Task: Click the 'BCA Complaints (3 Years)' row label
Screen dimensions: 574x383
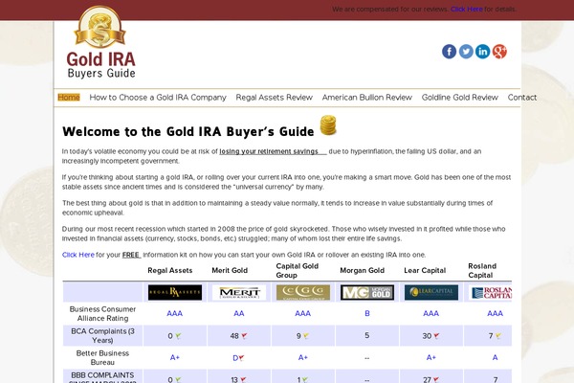Action: coord(102,336)
